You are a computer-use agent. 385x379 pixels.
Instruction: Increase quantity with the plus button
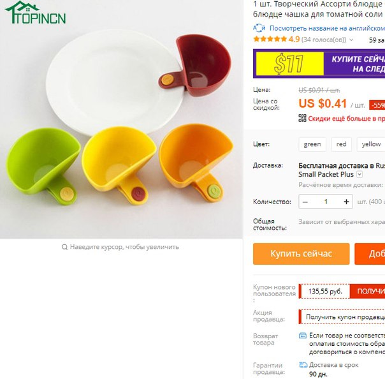point(346,202)
